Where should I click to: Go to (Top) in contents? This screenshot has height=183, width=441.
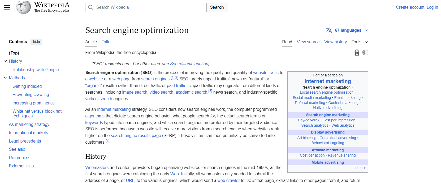coord(14,53)
